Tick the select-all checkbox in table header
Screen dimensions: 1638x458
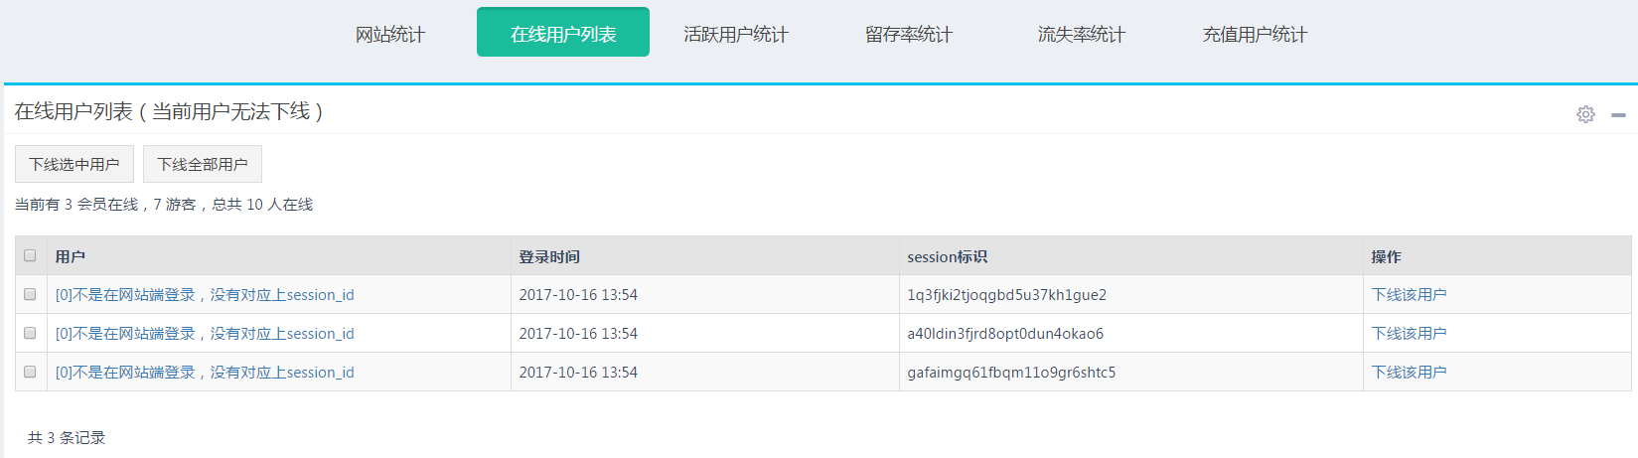click(x=30, y=255)
